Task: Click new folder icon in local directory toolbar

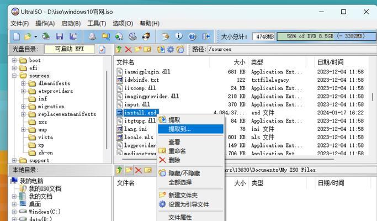Action: 129,170
